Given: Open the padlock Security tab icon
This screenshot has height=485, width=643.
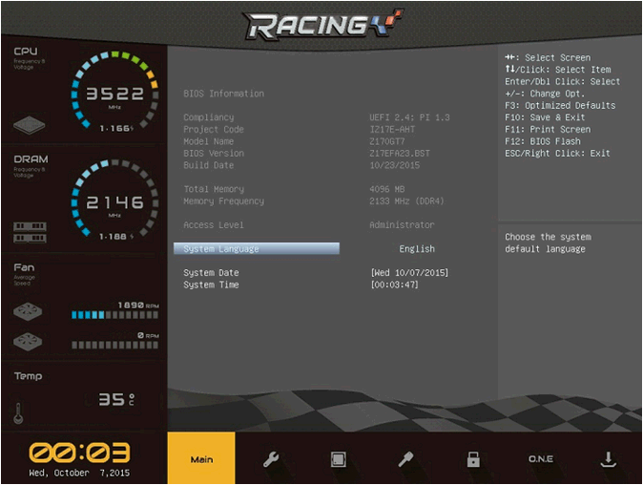Looking at the screenshot, I should point(473,459).
